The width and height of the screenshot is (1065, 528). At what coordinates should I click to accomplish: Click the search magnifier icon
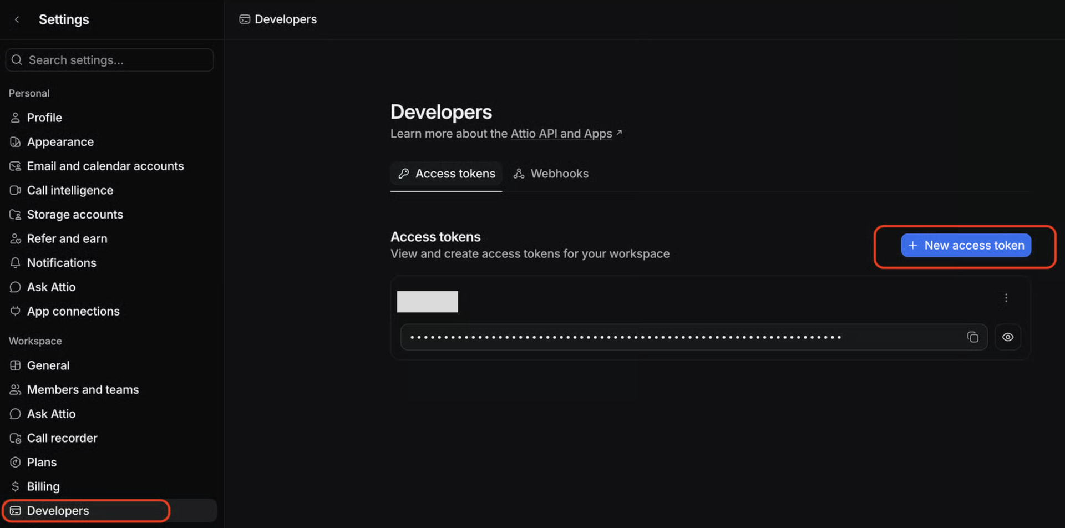coord(17,60)
